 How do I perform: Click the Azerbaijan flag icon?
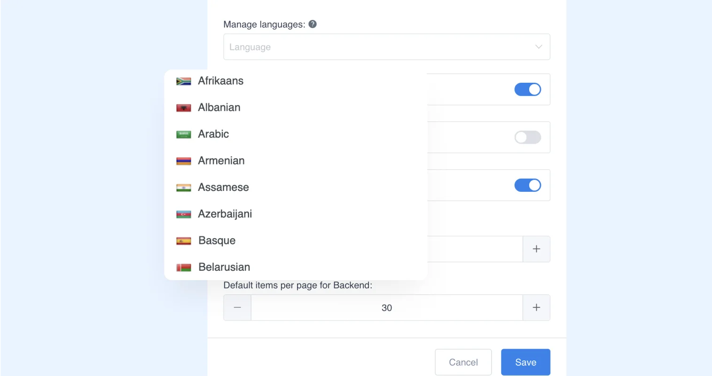click(x=183, y=214)
